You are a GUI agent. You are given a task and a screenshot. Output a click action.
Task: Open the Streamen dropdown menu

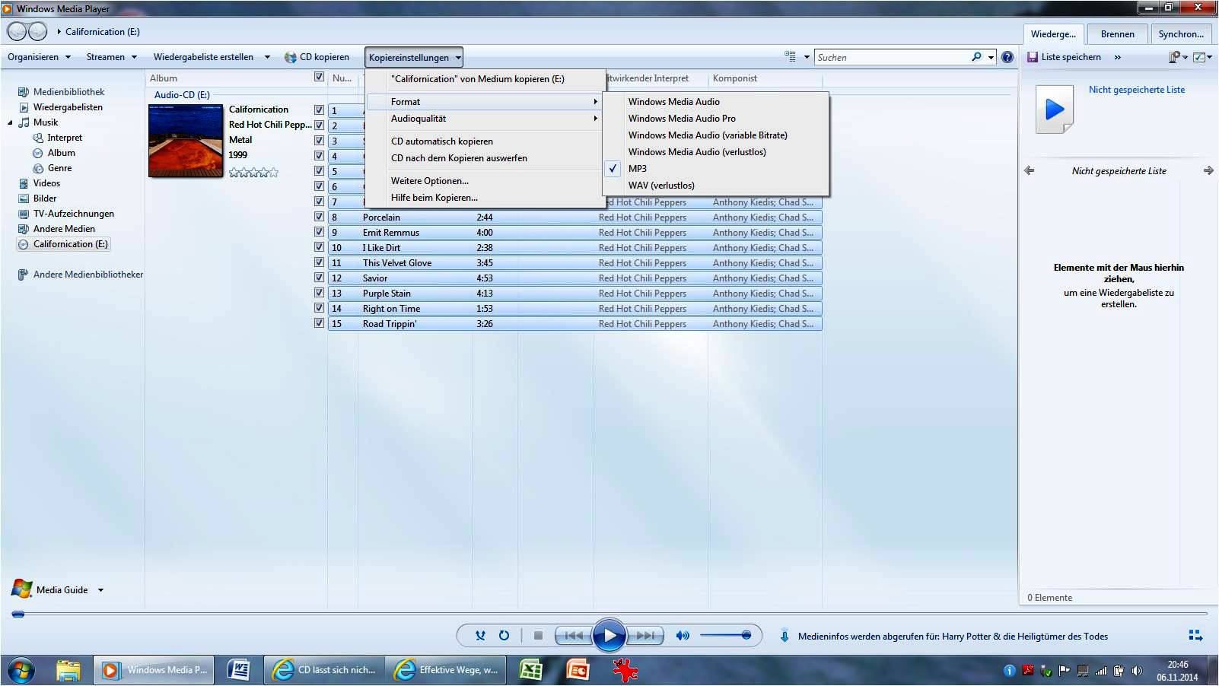click(112, 57)
